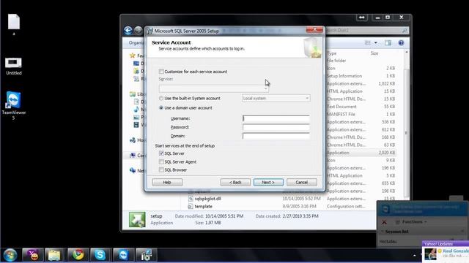Screen dimensions: 469x263
Task: Select the 2,020 KB Application row
Action: click(x=361, y=153)
